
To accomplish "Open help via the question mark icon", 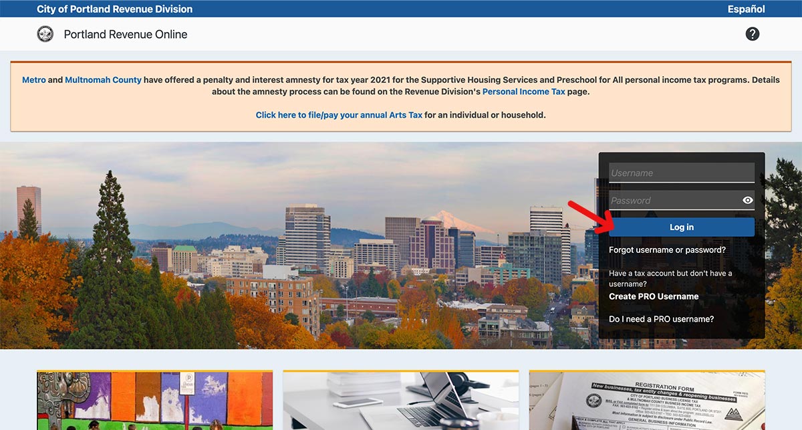I will (753, 34).
